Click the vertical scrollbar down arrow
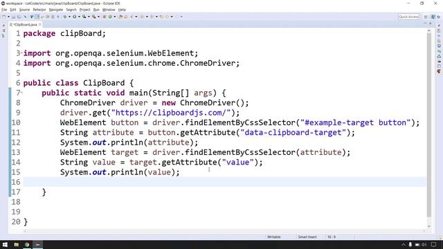Image resolution: width=443 pixels, height=249 pixels. (x=429, y=226)
